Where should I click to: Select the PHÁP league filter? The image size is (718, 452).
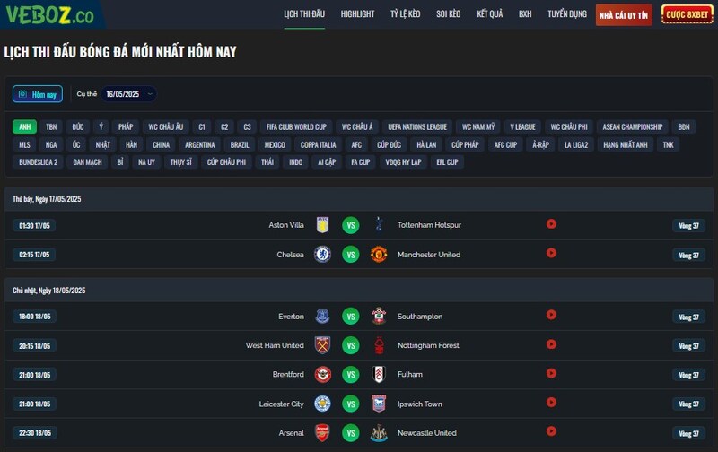click(x=126, y=126)
